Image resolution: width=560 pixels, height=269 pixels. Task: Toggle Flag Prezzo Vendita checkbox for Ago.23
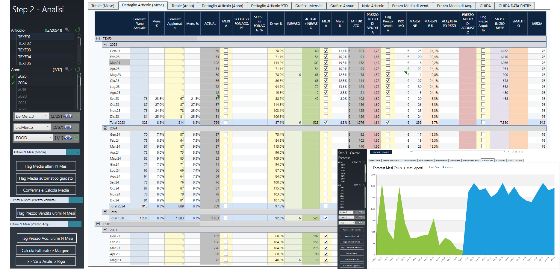(388, 92)
